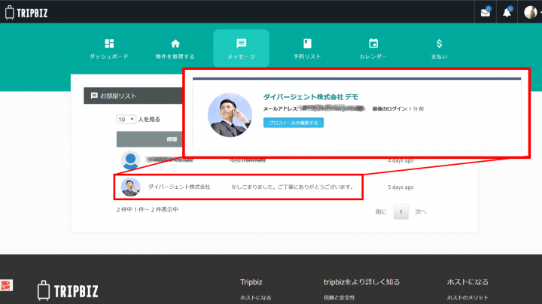Viewport: 542px width, 304px height.
Task: Click the generic blue user avatar in the first row
Action: 130,160
